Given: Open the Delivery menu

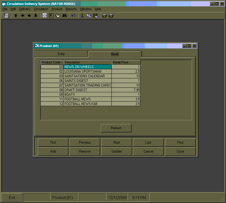Looking at the screenshot, I should 24,9.
